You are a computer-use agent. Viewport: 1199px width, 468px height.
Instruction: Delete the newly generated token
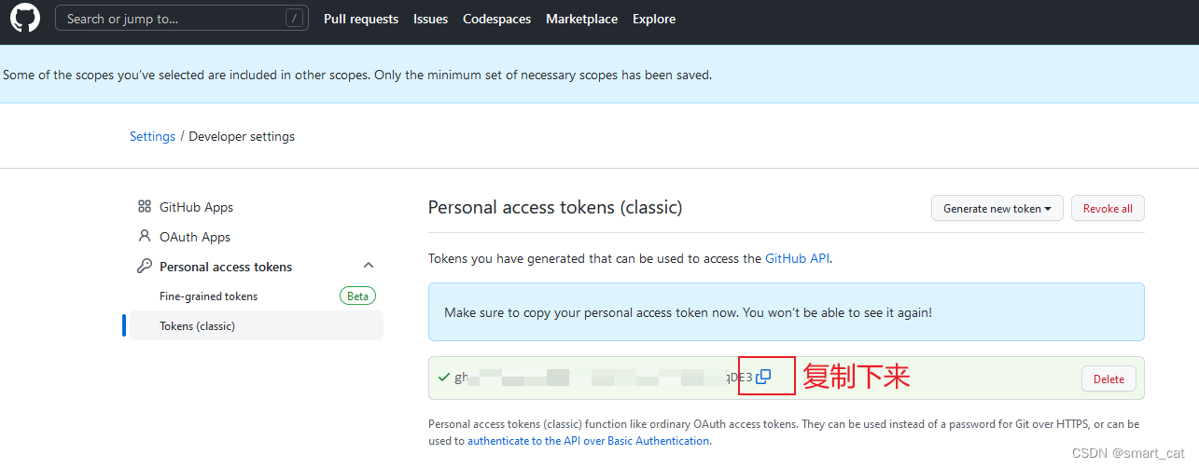click(1108, 379)
